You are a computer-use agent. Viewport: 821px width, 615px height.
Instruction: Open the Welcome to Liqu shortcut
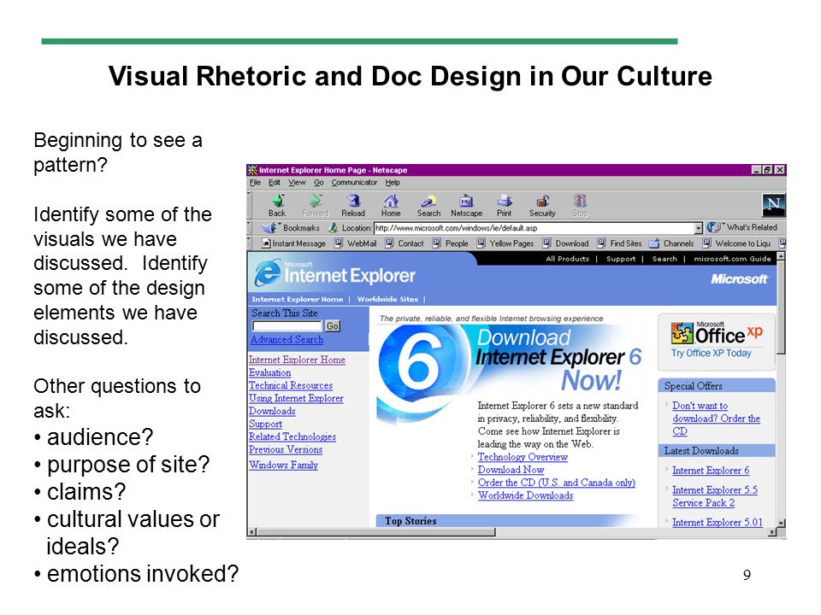(x=736, y=243)
